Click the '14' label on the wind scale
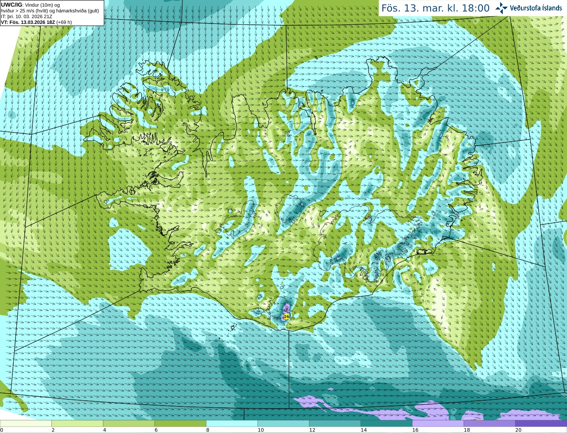Image resolution: width=567 pixels, height=433 pixels. pos(364,430)
